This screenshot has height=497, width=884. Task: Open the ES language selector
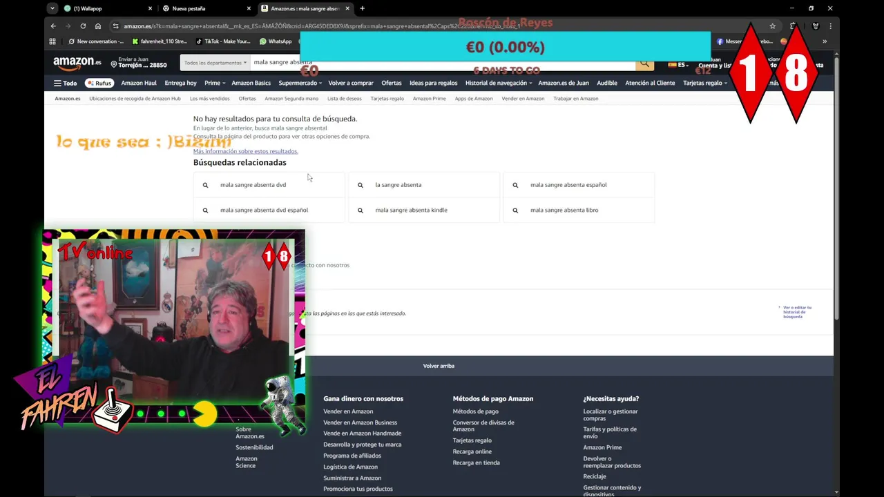tap(679, 65)
